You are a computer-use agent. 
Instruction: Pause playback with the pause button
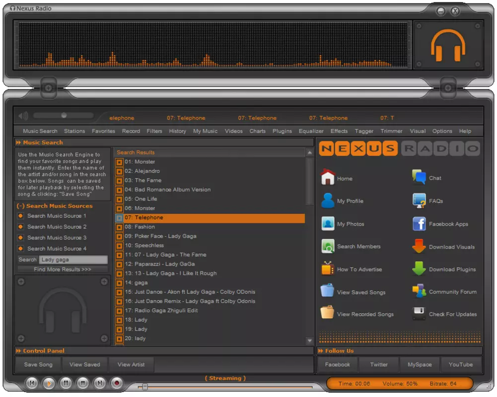tap(66, 383)
